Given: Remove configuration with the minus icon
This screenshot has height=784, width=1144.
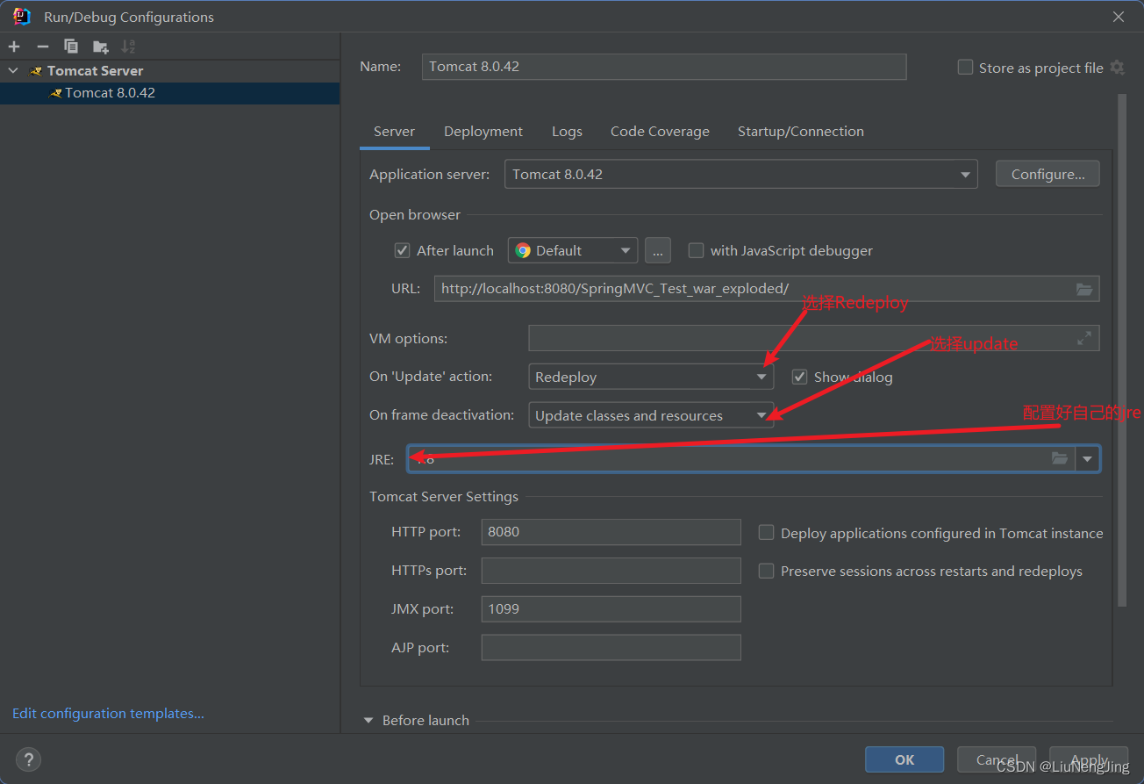Looking at the screenshot, I should 42,47.
